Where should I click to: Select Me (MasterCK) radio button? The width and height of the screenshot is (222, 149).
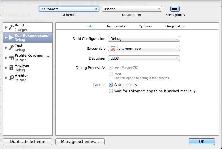111,68
